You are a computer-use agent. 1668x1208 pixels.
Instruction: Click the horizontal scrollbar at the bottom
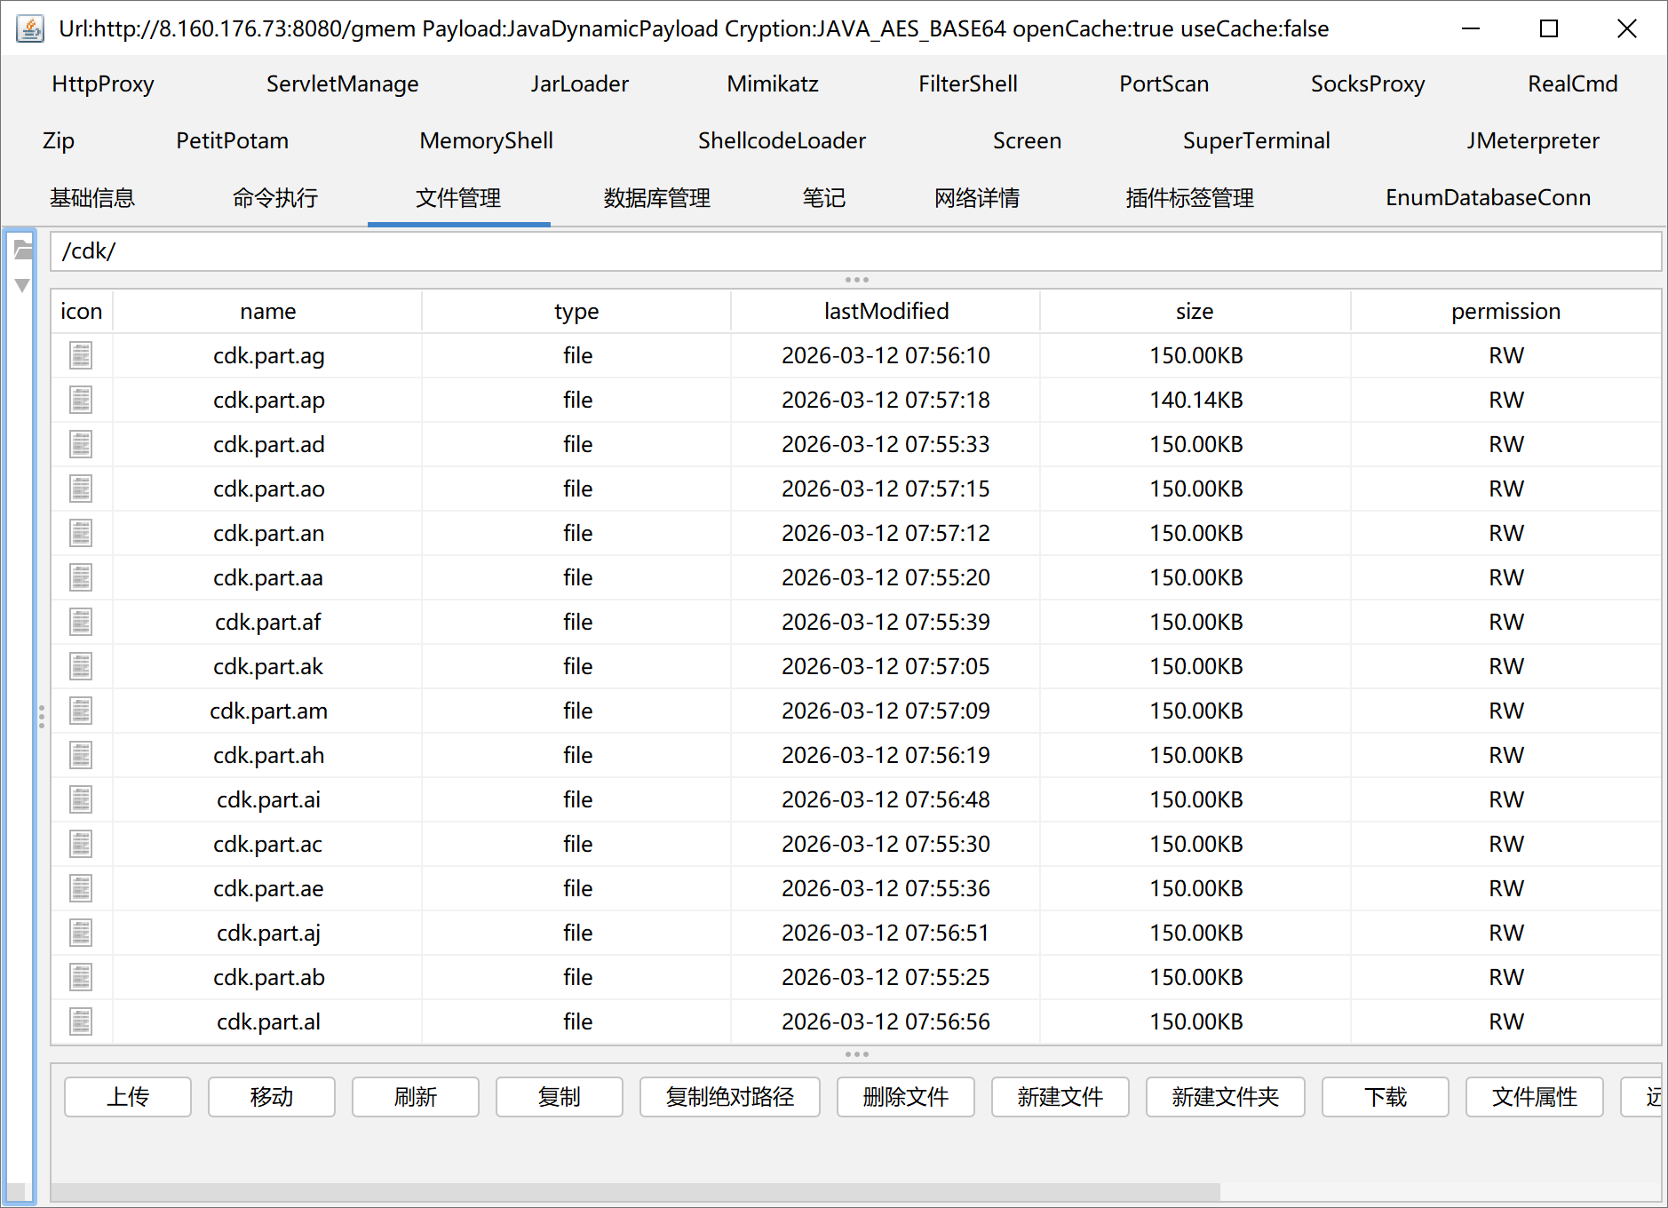click(635, 1191)
